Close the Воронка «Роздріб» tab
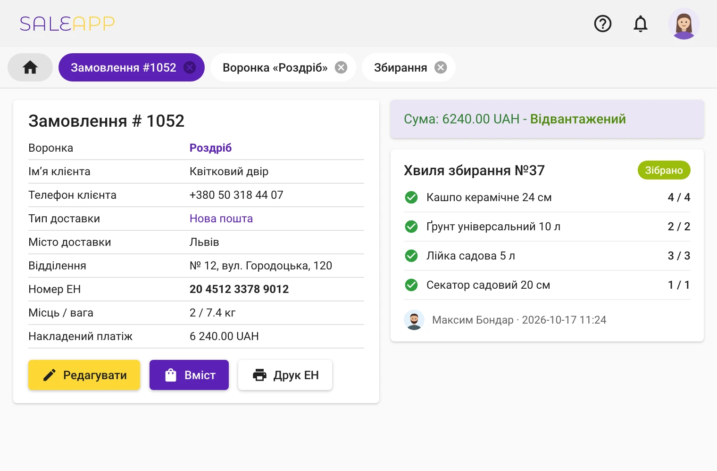Viewport: 717px width, 471px height. point(341,67)
